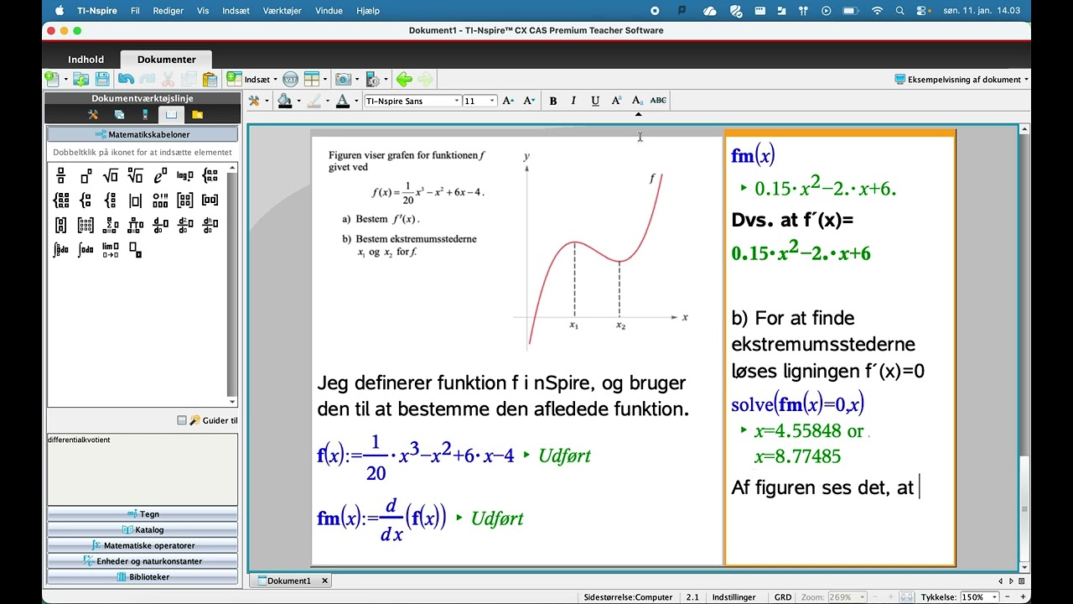This screenshot has height=604, width=1073.
Task: Expand the Biblioteker section
Action: [x=143, y=577]
